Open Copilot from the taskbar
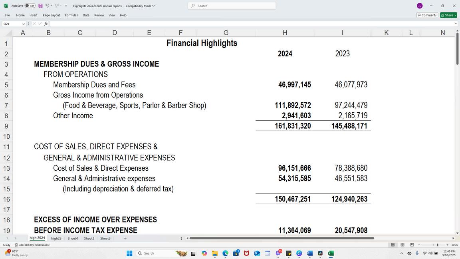The width and height of the screenshot is (460, 259). point(204,253)
